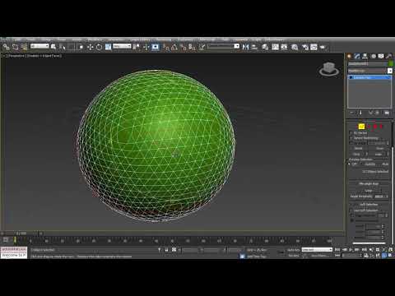Viewport: 395px width, 296px height.
Task: Click the Render teapot icon in toolbar
Action: [323, 47]
